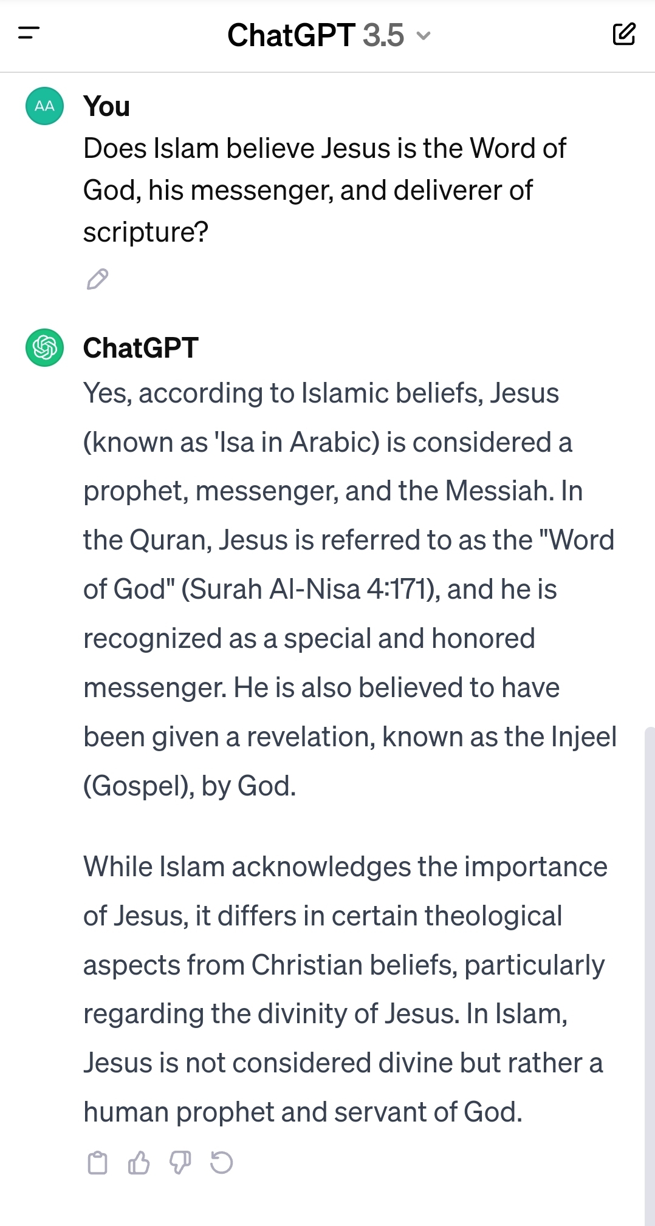
Task: Mark the response with thumbs up
Action: tap(139, 1163)
